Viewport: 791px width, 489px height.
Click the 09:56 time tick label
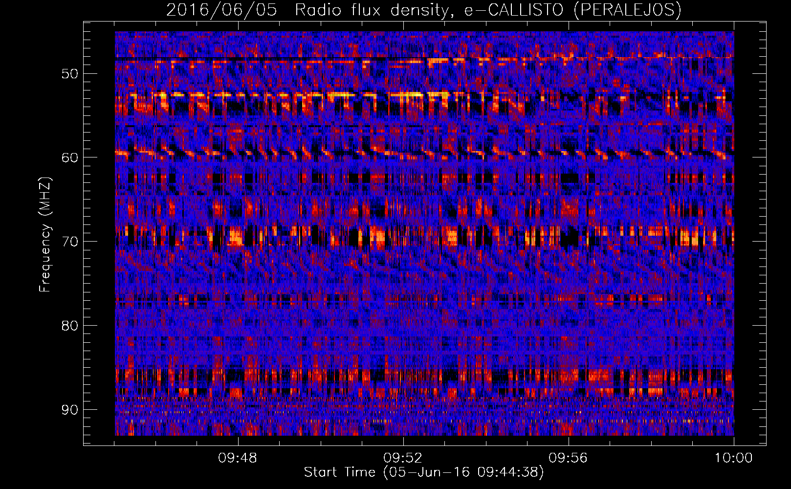(x=568, y=458)
